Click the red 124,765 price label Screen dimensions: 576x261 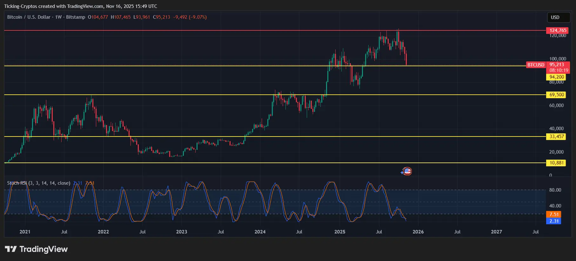click(557, 30)
